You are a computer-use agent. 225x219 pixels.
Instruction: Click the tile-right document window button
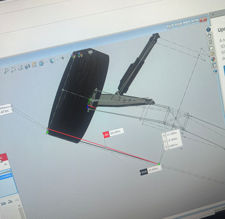(178, 25)
